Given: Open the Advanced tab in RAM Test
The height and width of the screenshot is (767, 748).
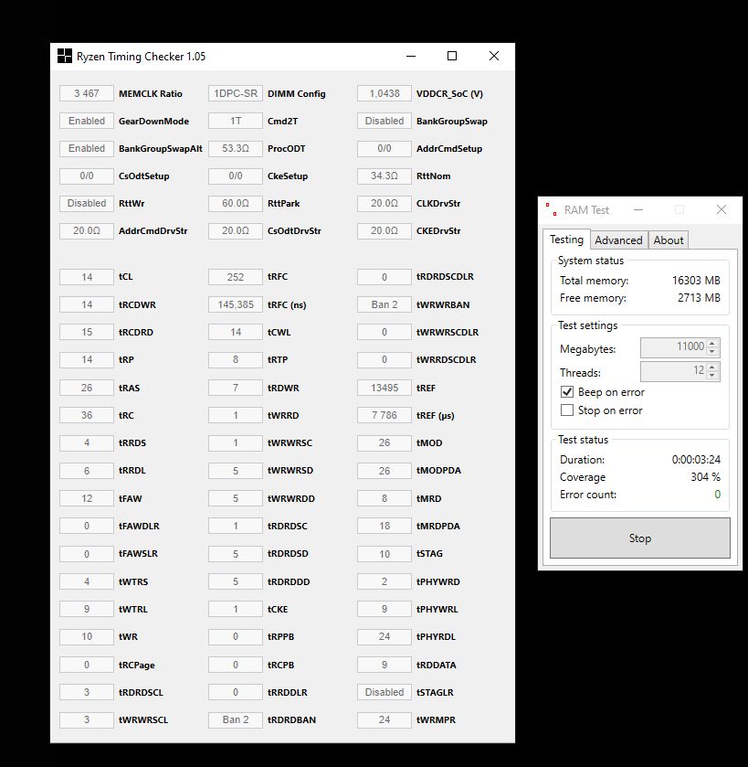Looking at the screenshot, I should pos(618,240).
